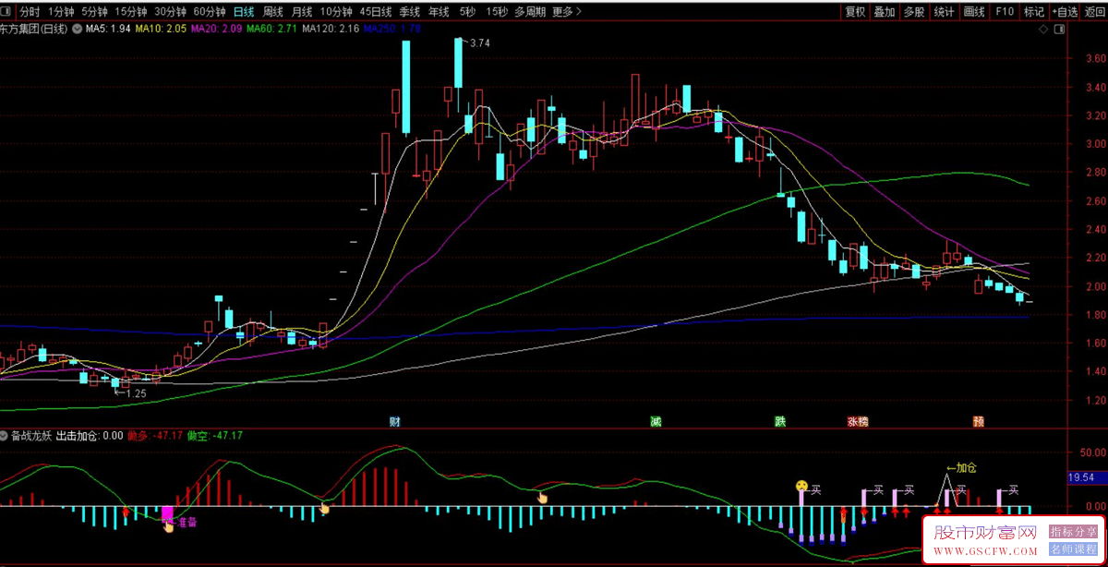Toggle 叠加 overlay mode
This screenshot has width=1108, height=567.
pyautogui.click(x=885, y=12)
